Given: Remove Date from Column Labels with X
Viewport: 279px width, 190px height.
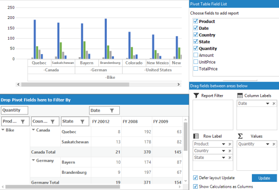Looking at the screenshot, I should click(x=274, y=104).
